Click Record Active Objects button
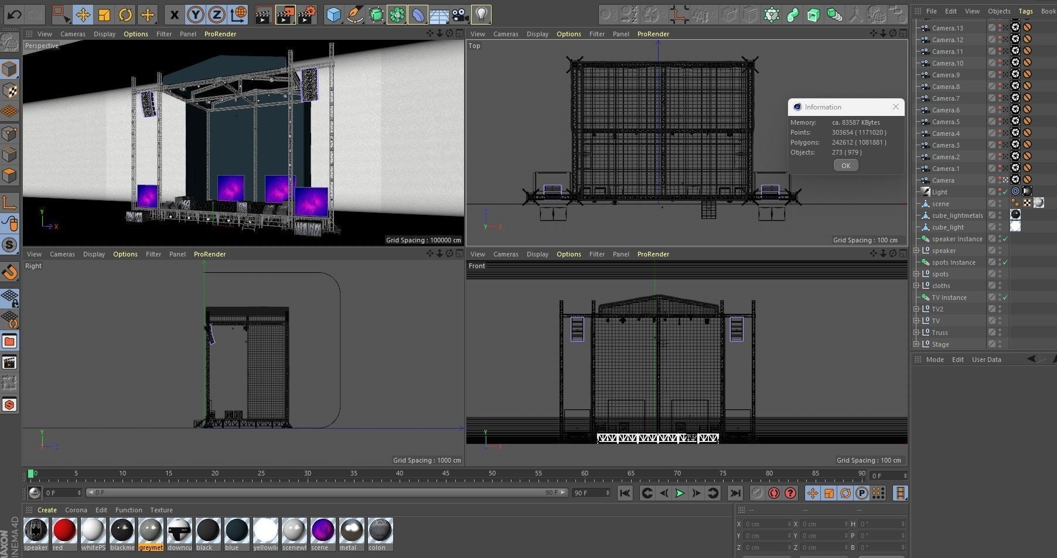This screenshot has height=558, width=1057. click(773, 493)
